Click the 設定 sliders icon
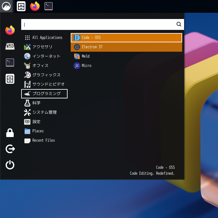 pyautogui.click(x=27, y=122)
